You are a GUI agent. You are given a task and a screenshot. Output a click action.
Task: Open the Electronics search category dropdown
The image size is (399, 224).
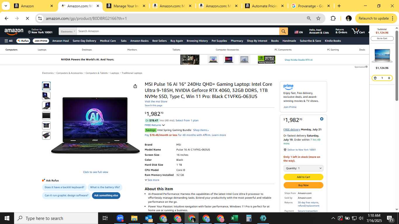pos(68,31)
